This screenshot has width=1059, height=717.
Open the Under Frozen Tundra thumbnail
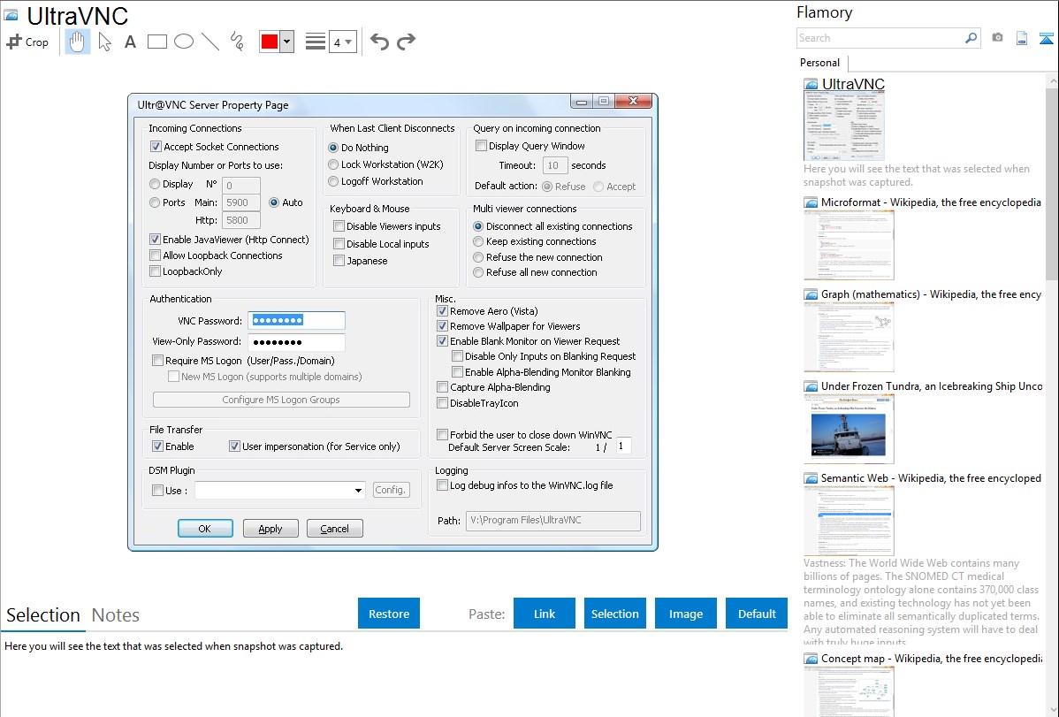[x=849, y=430]
